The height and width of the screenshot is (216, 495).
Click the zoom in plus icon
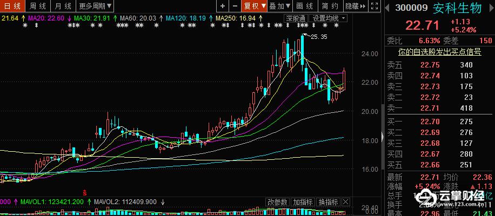click(x=223, y=6)
